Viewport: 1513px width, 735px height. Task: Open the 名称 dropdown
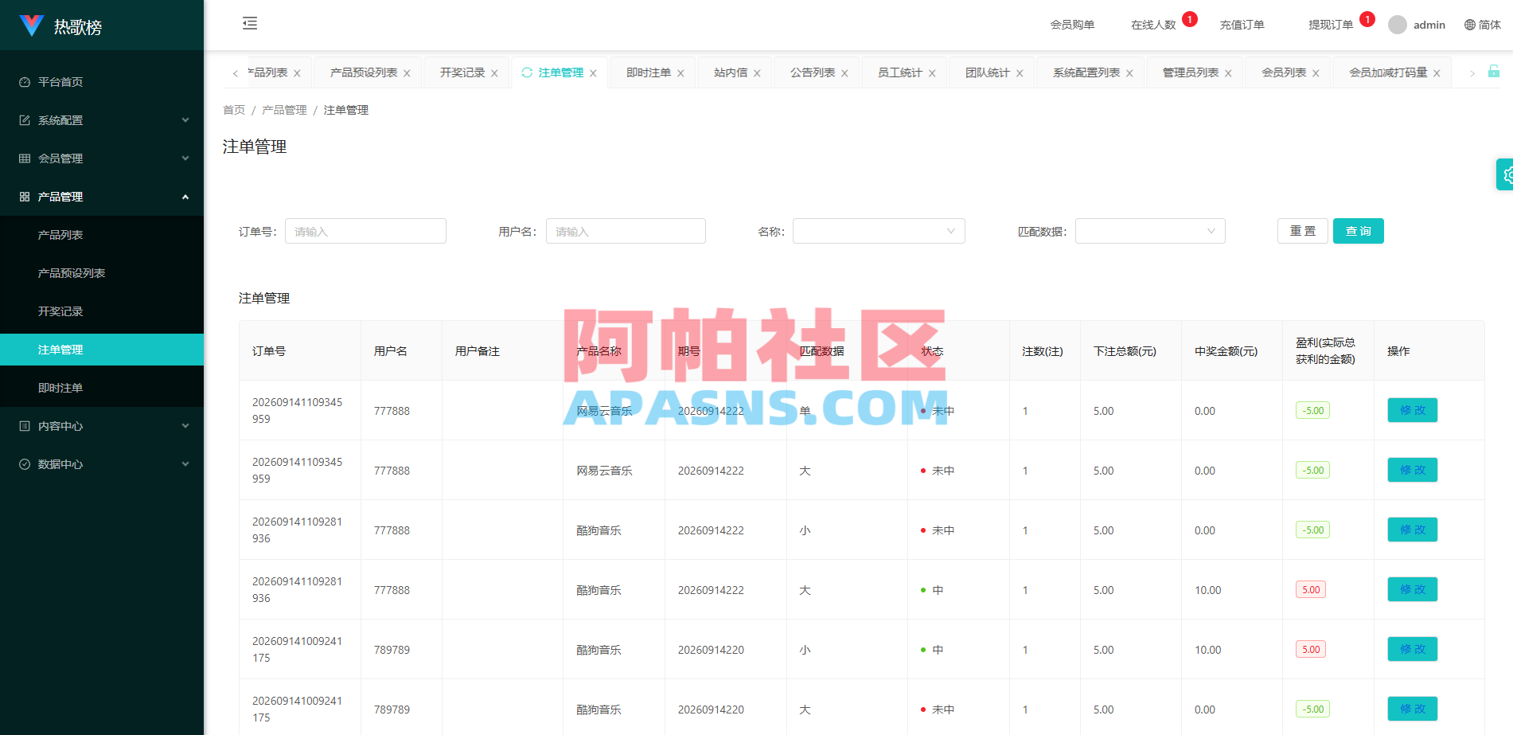click(879, 231)
